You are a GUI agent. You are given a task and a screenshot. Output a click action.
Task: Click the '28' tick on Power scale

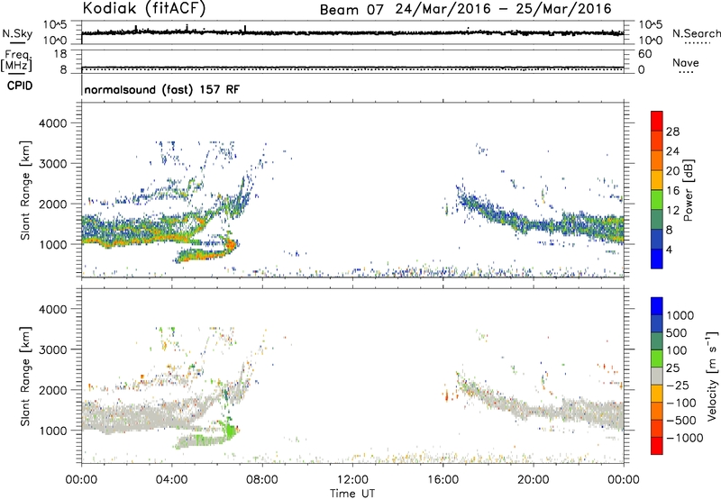click(x=672, y=132)
